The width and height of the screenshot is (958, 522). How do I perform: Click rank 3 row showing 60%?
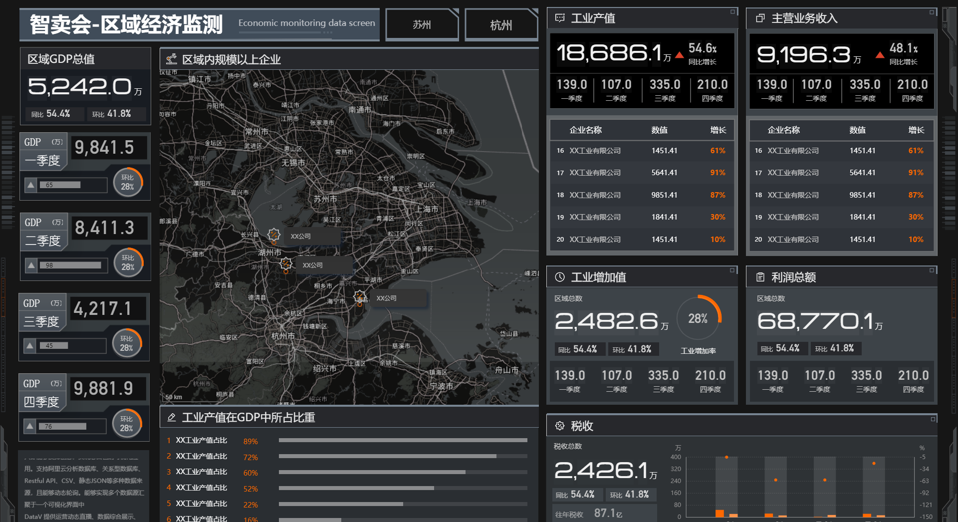347,472
